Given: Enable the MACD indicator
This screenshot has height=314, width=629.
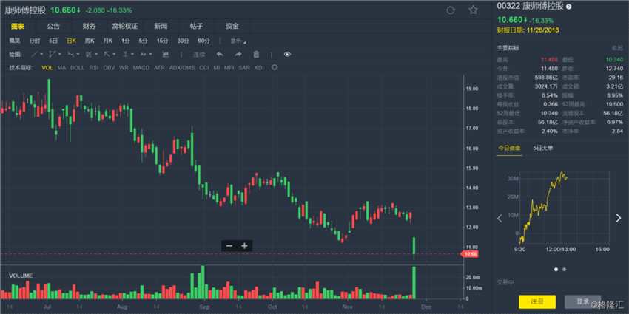Looking at the screenshot, I should [x=141, y=68].
